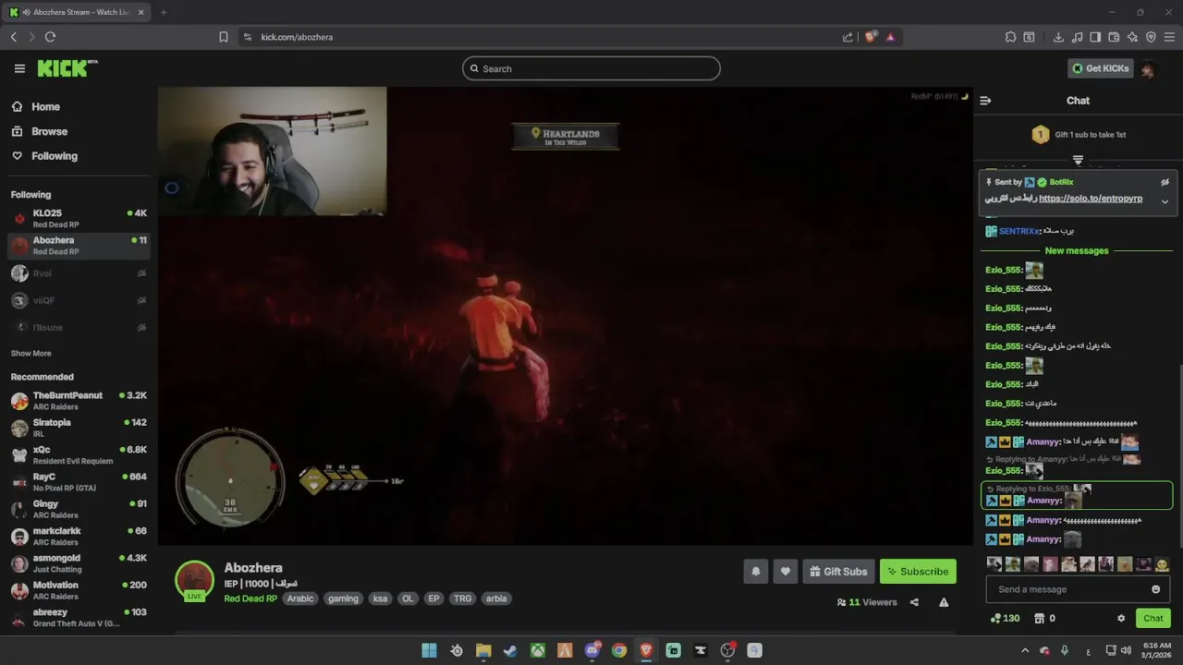The image size is (1183, 665).
Task: Collapse the chat panel with arrow icon
Action: [985, 101]
